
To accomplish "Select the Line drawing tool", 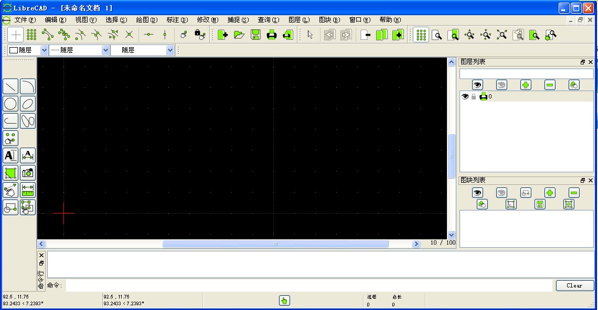I will (10, 86).
